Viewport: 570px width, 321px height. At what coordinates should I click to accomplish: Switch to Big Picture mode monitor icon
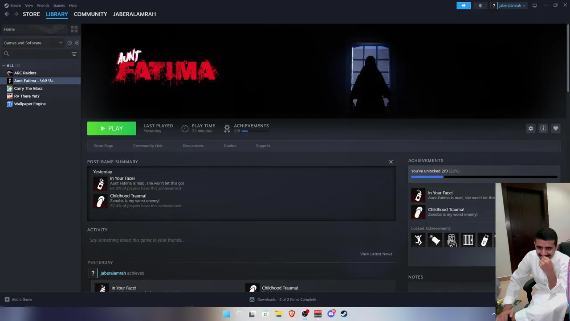point(534,5)
